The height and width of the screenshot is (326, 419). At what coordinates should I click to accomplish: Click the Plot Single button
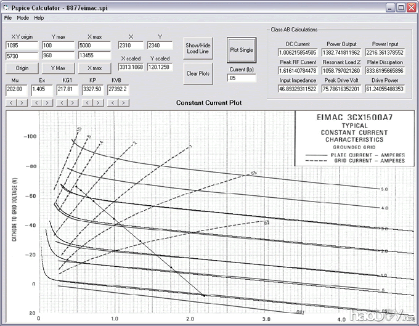(241, 49)
